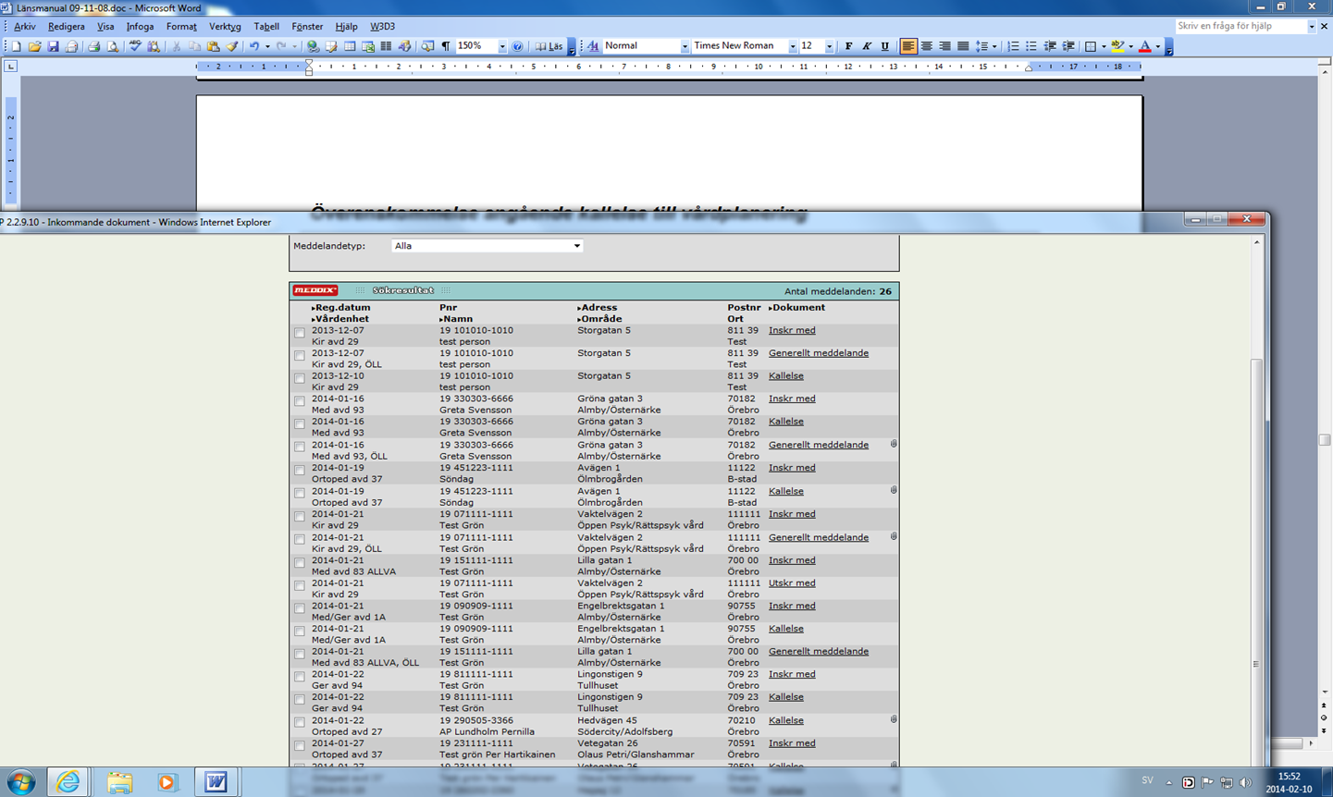This screenshot has width=1333, height=797.
Task: Open Styles and Formatting pane icon
Action: 593,46
